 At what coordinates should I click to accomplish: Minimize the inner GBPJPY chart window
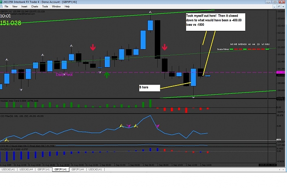click(x=274, y=6)
